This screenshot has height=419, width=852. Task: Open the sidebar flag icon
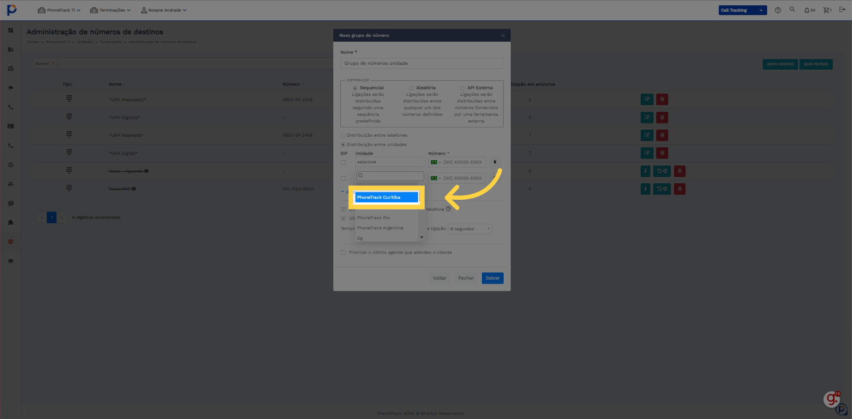click(x=11, y=88)
